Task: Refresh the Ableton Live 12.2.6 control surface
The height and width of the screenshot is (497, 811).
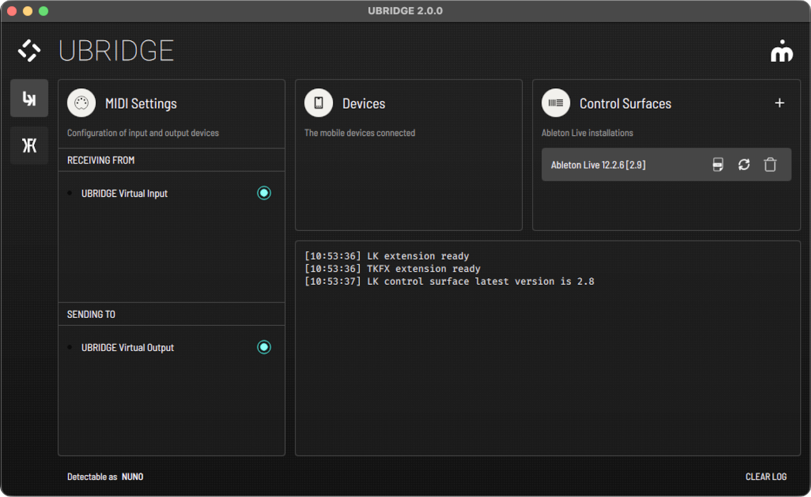Action: click(x=744, y=165)
